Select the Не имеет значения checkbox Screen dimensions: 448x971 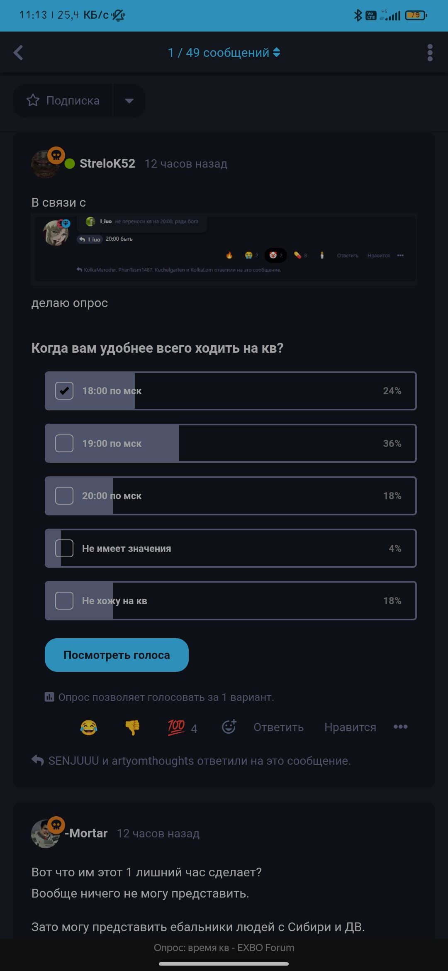tap(64, 548)
